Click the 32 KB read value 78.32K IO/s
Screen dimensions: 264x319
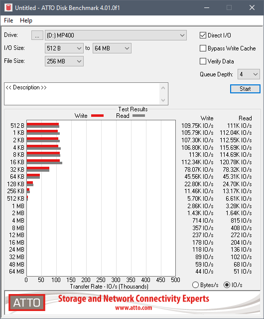point(237,169)
